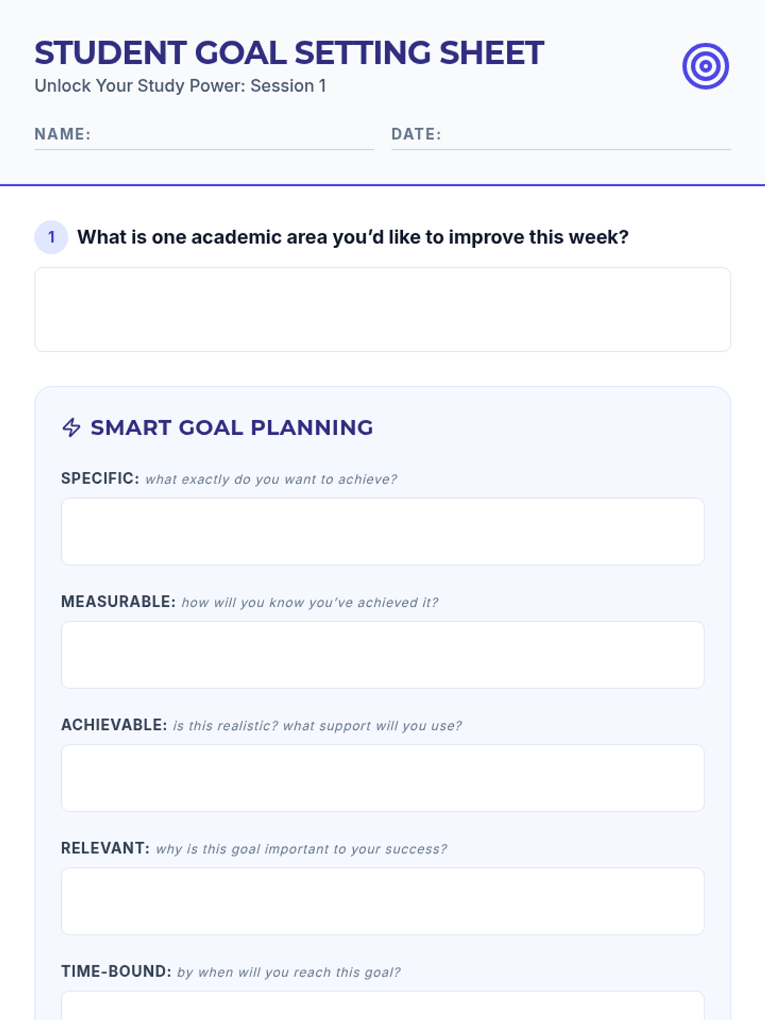
Task: Click the number 1 question badge
Action: [x=51, y=237]
